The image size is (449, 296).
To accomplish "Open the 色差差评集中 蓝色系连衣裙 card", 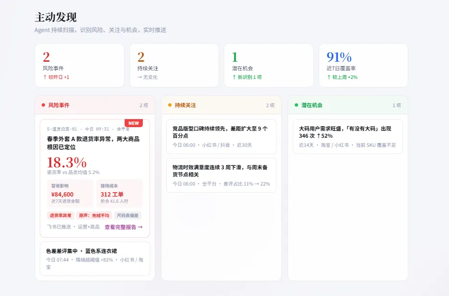I will pyautogui.click(x=95, y=259).
